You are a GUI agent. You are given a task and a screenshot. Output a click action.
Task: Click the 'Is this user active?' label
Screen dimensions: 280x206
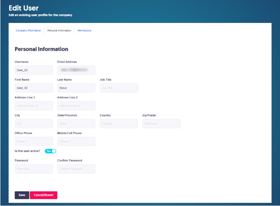coord(27,151)
